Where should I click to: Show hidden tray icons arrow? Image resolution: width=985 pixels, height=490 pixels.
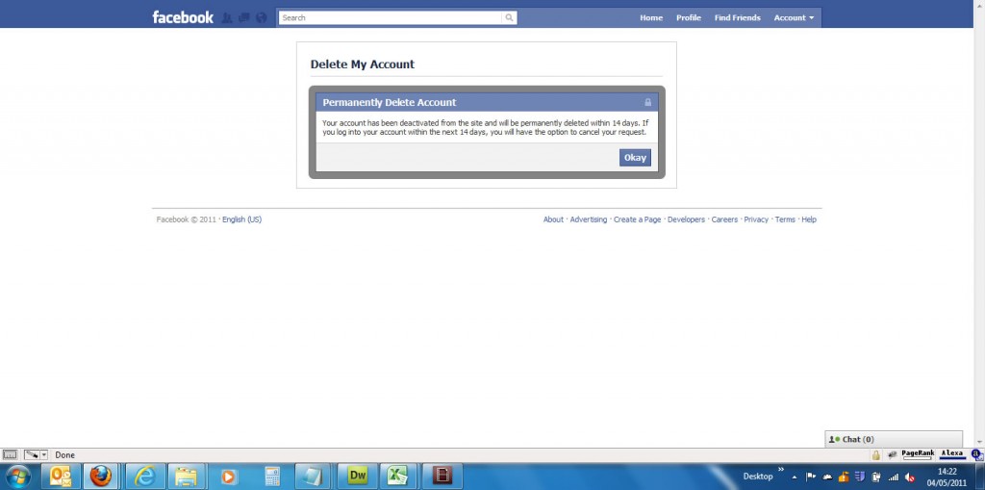[794, 477]
